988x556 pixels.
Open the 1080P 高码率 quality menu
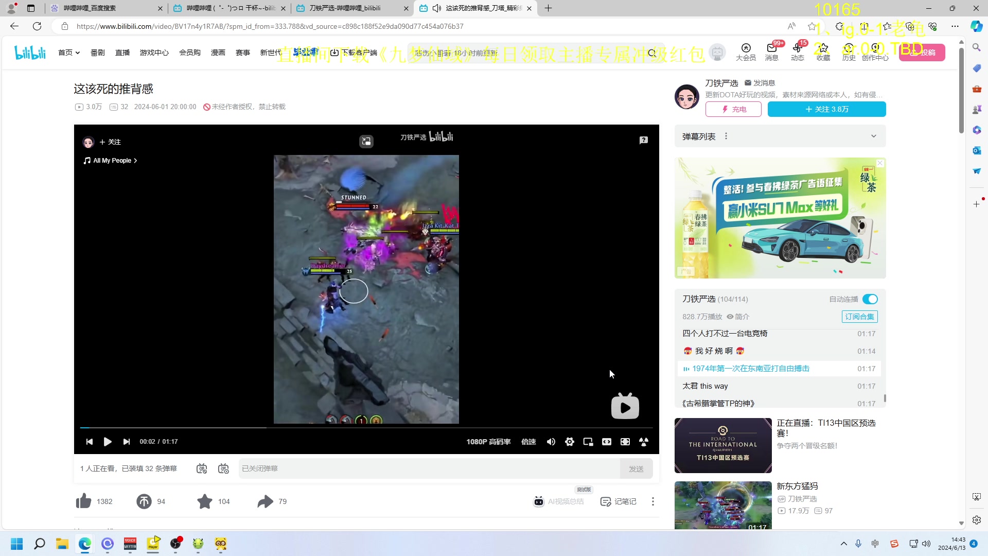[488, 442]
